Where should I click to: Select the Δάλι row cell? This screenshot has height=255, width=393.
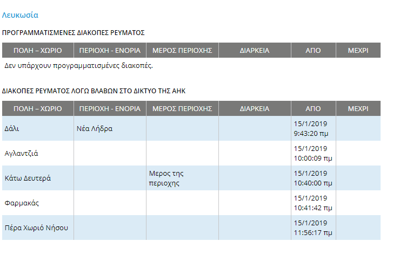(38, 128)
